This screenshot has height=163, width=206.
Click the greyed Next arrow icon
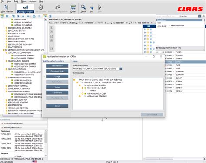click(x=100, y=8)
